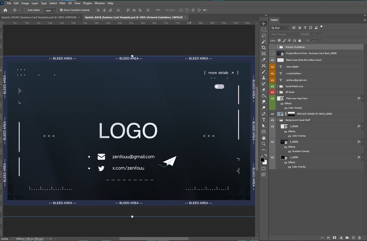This screenshot has height=241, width=367.
Task: Open the Filter menu
Action: [62, 3]
